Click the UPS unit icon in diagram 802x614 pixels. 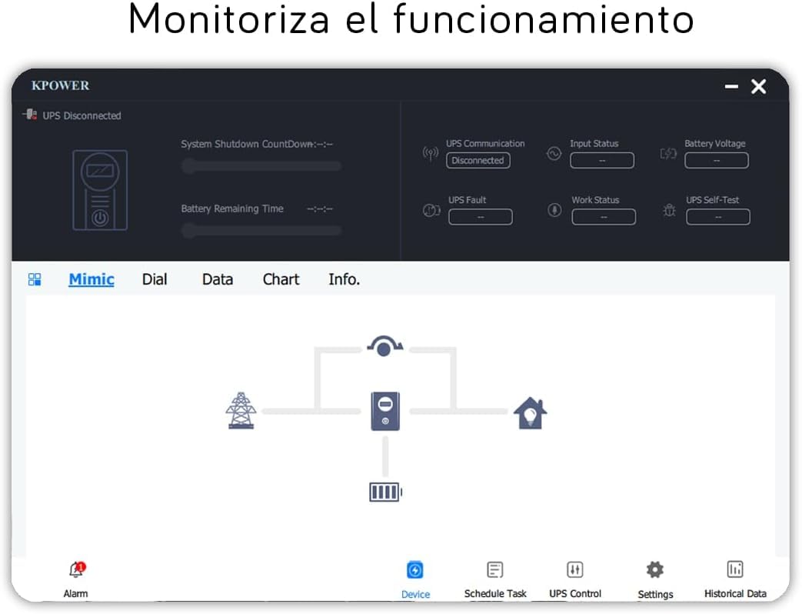pyautogui.click(x=385, y=411)
